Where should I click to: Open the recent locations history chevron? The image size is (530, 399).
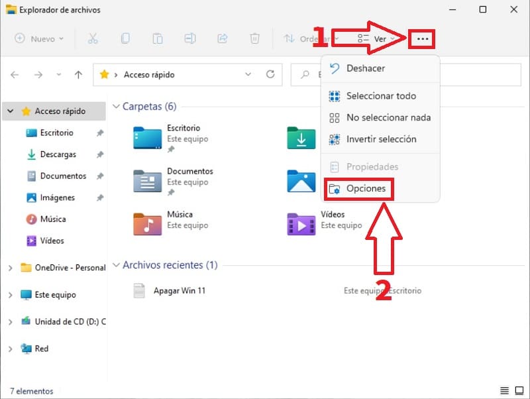59,74
